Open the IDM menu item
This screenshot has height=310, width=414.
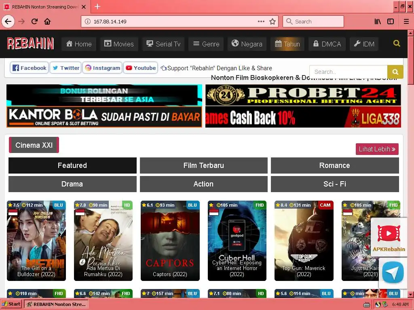tap(364, 44)
